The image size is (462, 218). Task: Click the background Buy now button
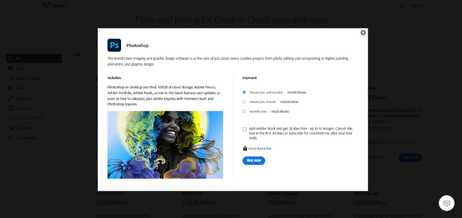tap(410, 157)
